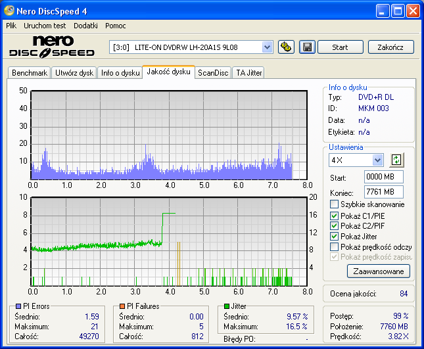Click the progress value 99 %

pos(401,315)
